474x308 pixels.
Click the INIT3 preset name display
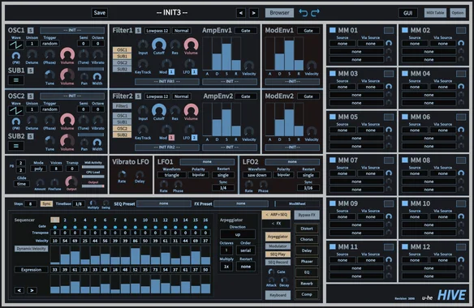(172, 13)
